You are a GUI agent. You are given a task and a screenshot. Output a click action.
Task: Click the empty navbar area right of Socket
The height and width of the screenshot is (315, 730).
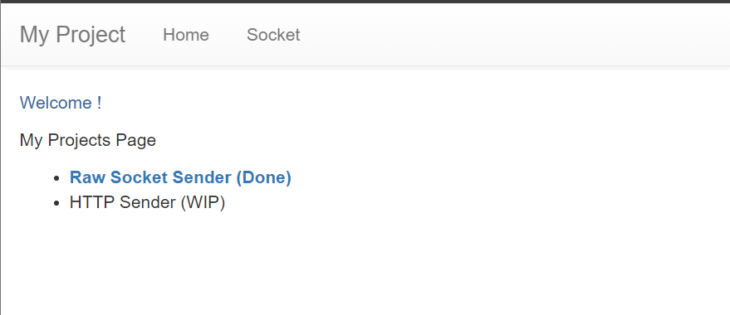pyautogui.click(x=512, y=35)
